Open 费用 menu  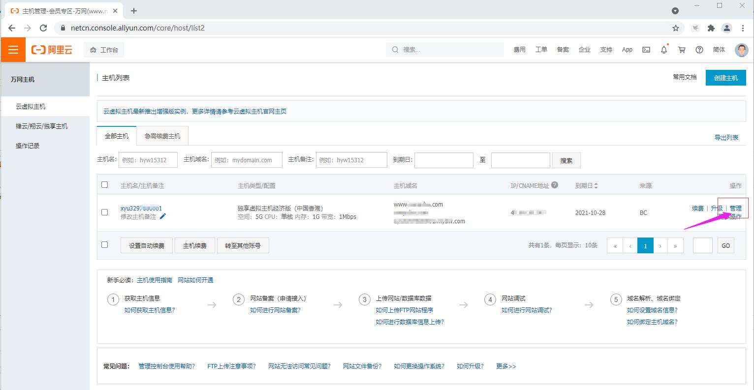tap(520, 50)
